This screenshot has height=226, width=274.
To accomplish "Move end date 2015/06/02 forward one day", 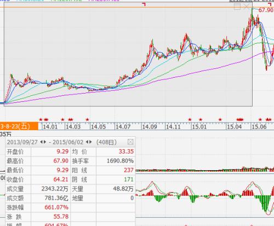I will (x=90, y=142).
